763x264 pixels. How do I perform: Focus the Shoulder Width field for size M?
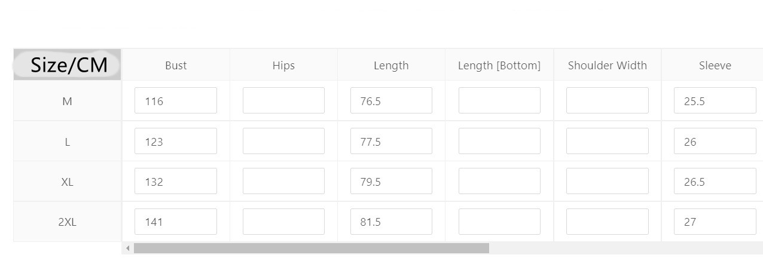(607, 101)
